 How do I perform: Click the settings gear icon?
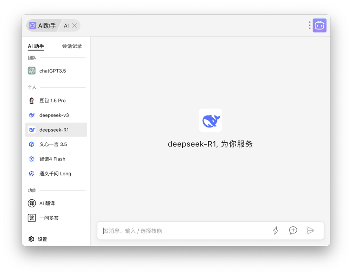point(31,239)
